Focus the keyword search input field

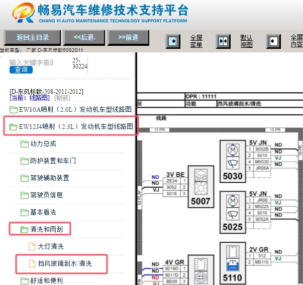point(32,62)
